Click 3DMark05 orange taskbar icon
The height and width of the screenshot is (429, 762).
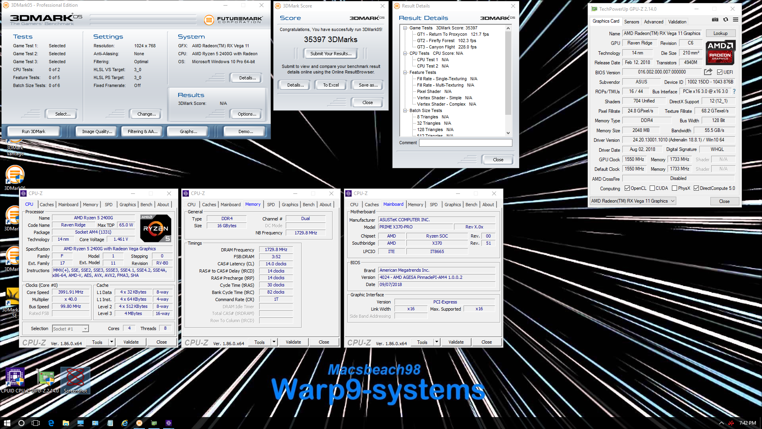click(139, 423)
